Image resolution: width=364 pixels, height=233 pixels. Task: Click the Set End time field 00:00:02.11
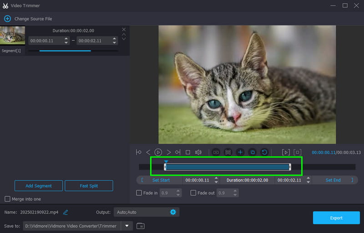(289, 180)
